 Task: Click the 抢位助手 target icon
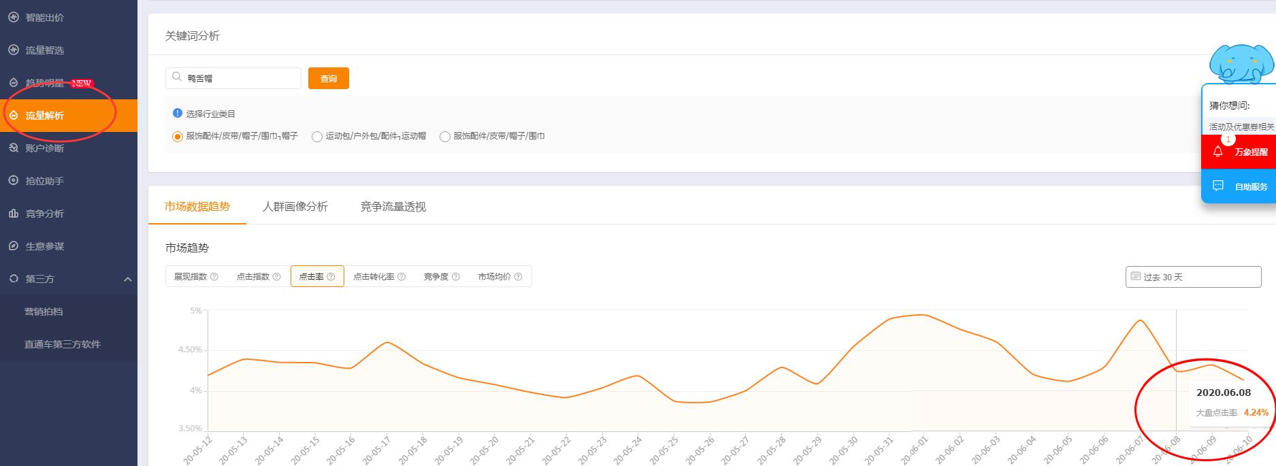coord(13,180)
